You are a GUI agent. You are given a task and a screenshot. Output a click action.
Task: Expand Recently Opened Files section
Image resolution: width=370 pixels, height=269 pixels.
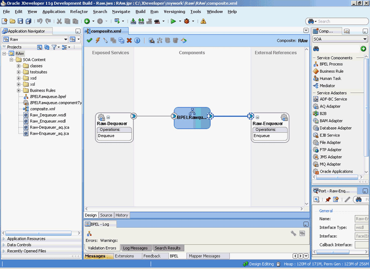[x=4, y=251]
